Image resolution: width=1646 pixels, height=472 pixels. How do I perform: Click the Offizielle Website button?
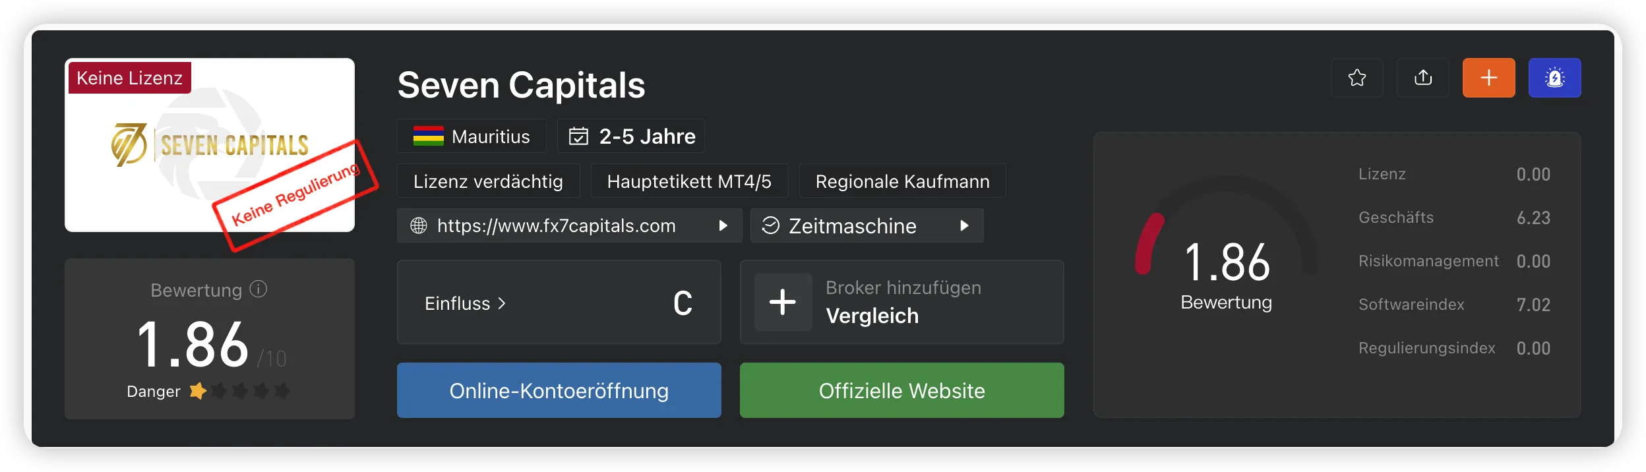click(x=901, y=390)
